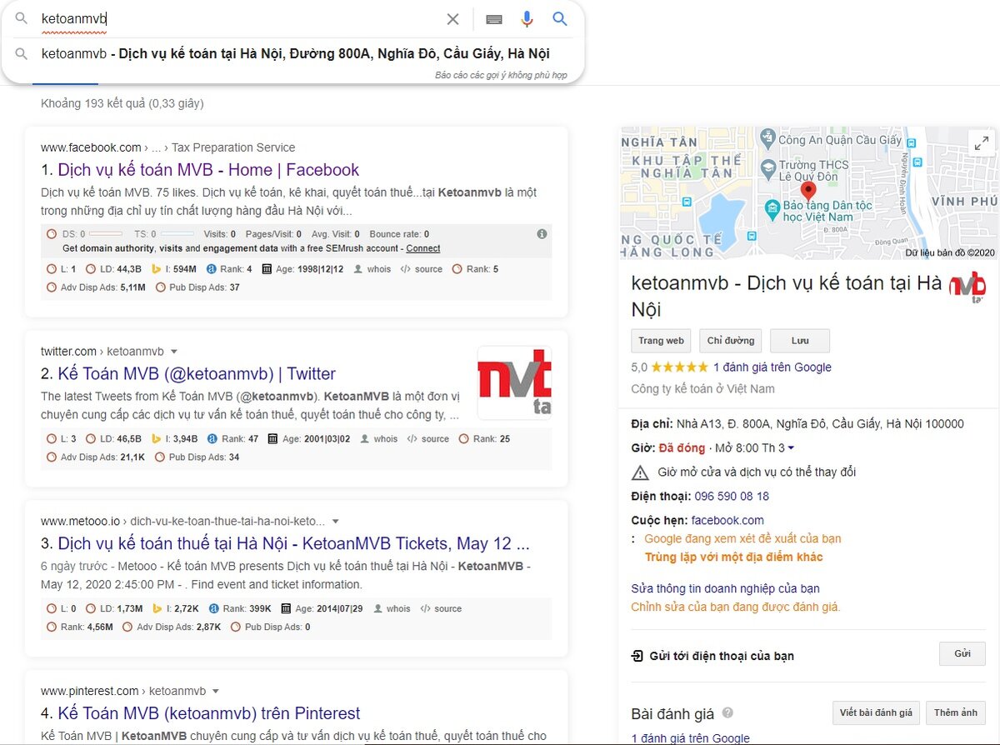Viewport: 1000px width, 745px height.
Task: Clear the search box with the X icon
Action: (452, 19)
